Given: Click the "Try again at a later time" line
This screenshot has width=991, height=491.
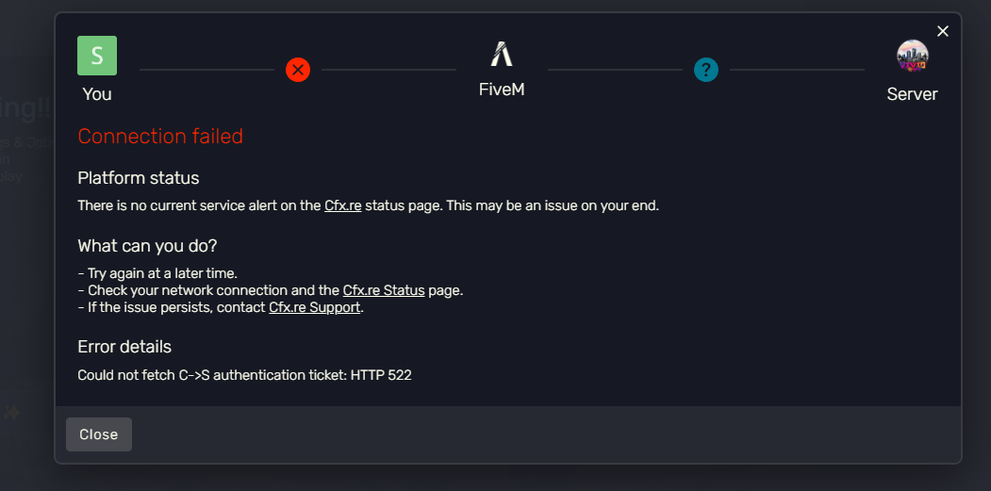Looking at the screenshot, I should click(157, 273).
